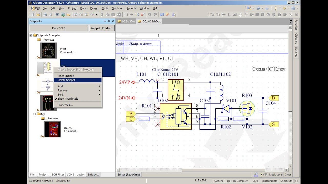The height and width of the screenshot is (184, 328).
Task: Pin the Snippets panel with pushpin icon
Action: [x=109, y=21]
